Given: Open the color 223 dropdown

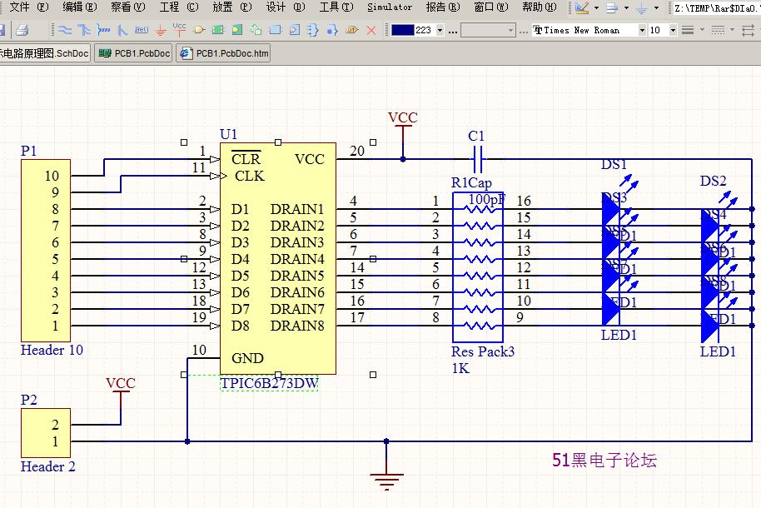Looking at the screenshot, I should (440, 30).
